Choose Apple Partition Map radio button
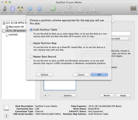Screen dimensions: 138x120 click(x=31, y=43)
